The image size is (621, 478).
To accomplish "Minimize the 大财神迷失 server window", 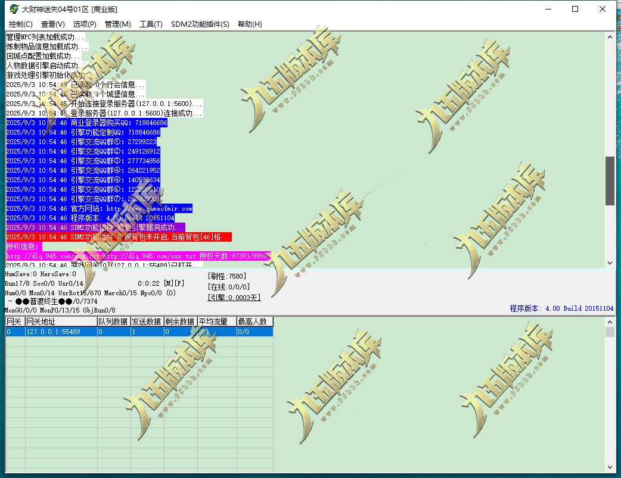I will 548,9.
